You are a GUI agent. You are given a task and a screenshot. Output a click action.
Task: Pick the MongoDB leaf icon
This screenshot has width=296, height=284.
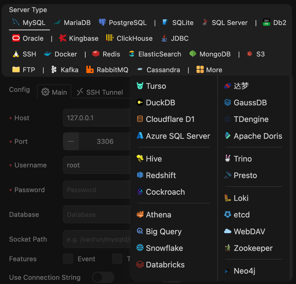pyautogui.click(x=193, y=54)
